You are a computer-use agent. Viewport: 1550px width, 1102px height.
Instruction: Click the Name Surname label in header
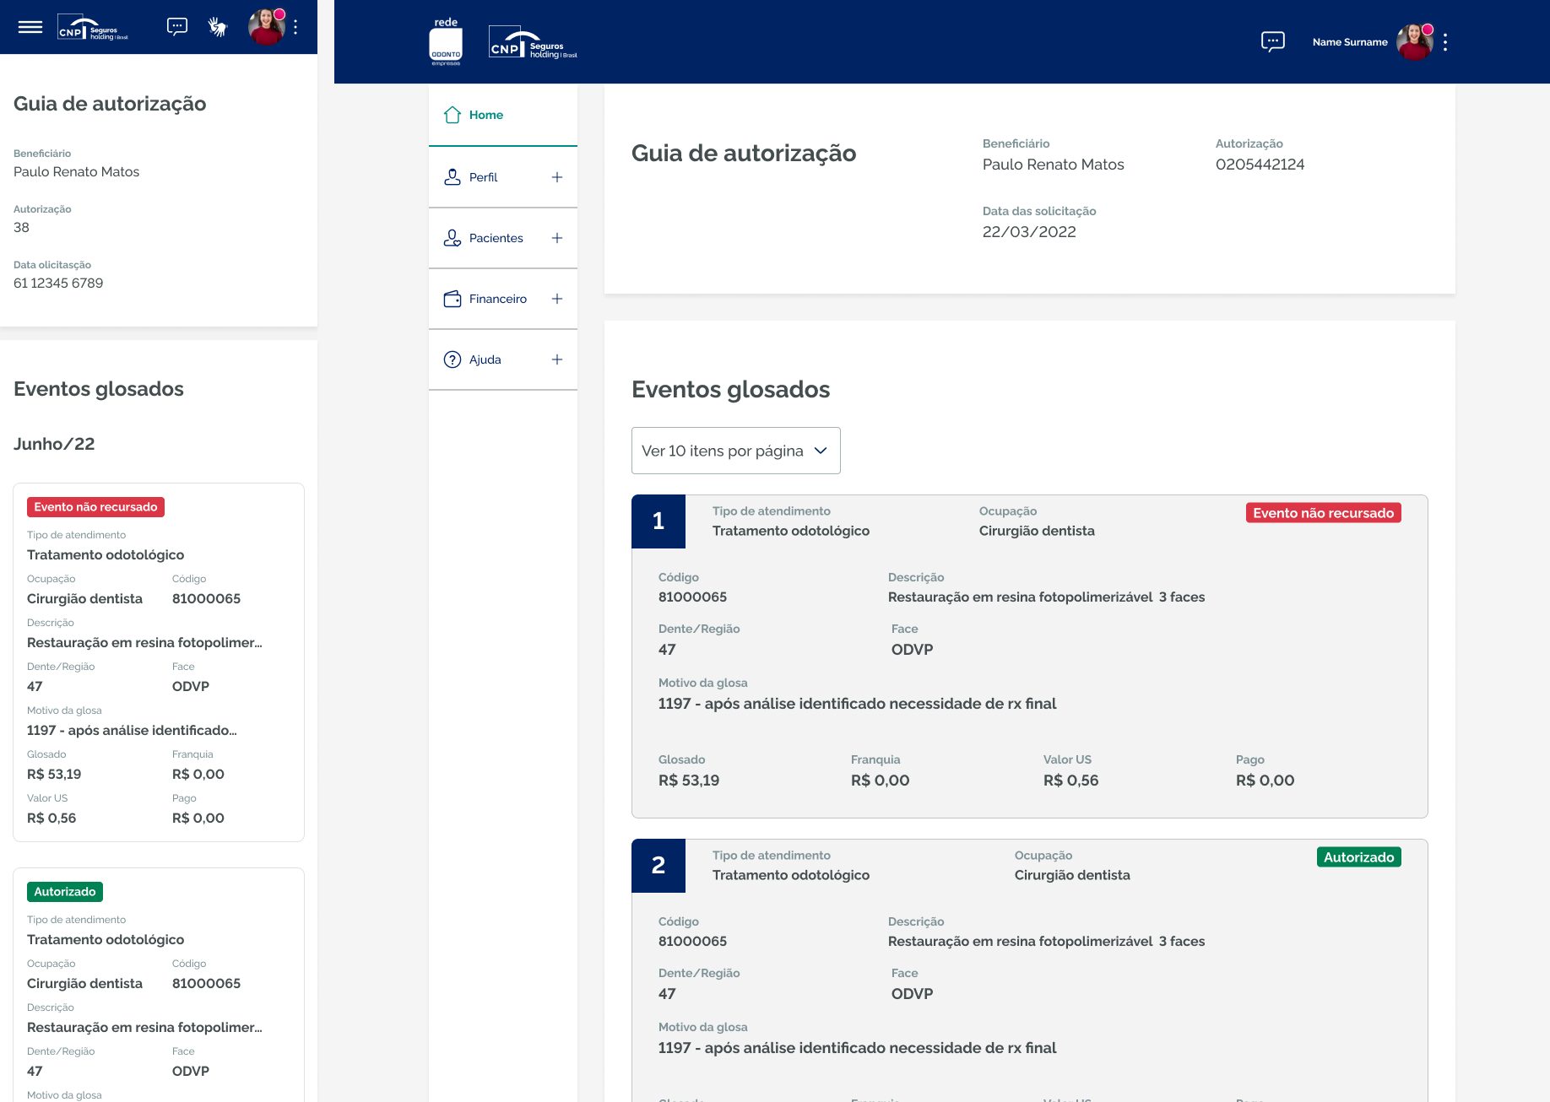click(x=1349, y=42)
